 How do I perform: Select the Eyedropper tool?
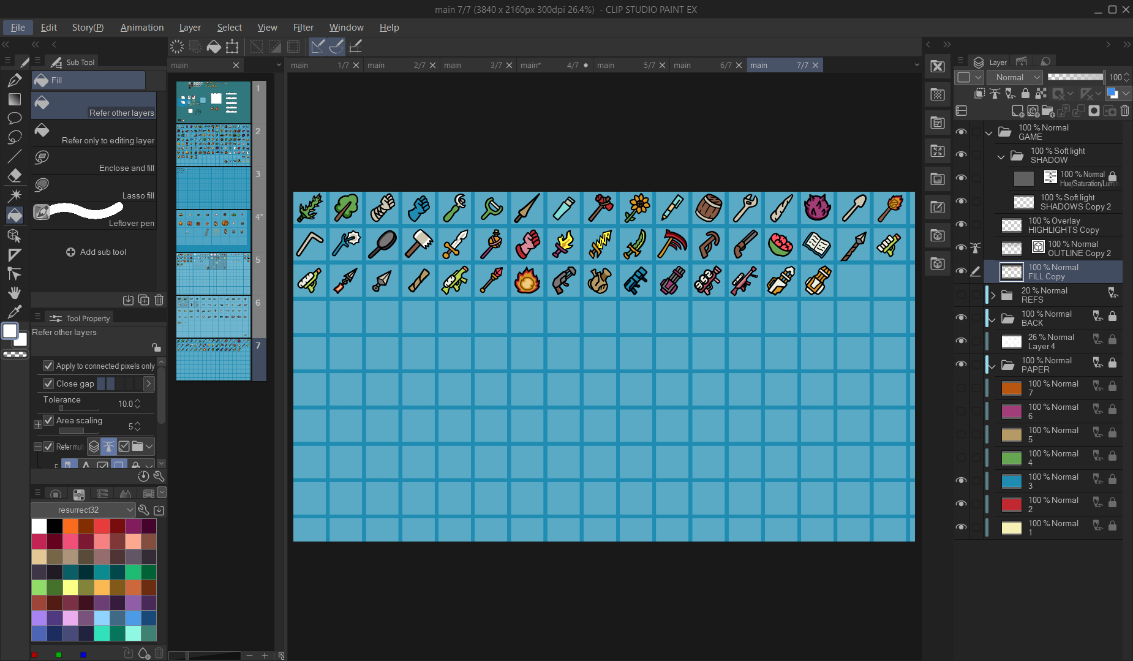(15, 311)
